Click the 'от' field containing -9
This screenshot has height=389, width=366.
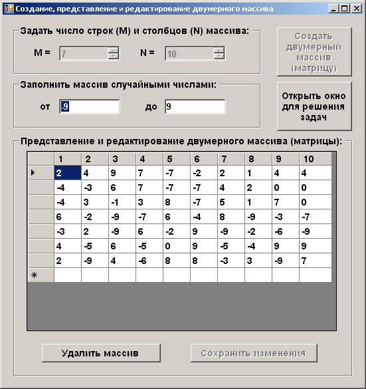(x=90, y=106)
